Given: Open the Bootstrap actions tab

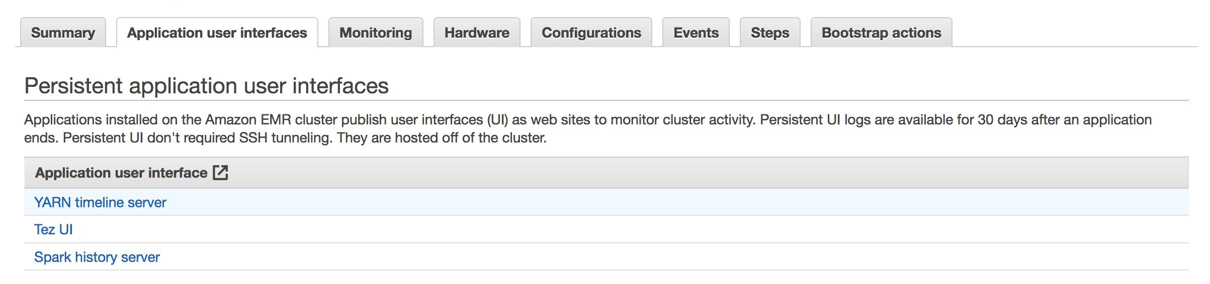Looking at the screenshot, I should (881, 33).
